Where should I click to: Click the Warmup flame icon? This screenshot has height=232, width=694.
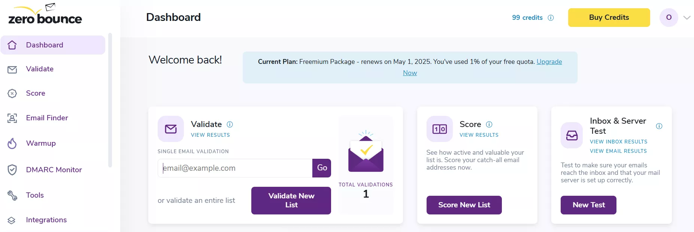point(12,143)
